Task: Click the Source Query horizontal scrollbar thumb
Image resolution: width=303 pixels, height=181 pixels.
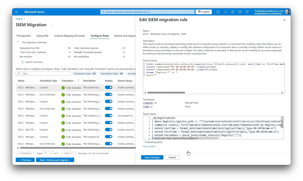Action: [166, 92]
